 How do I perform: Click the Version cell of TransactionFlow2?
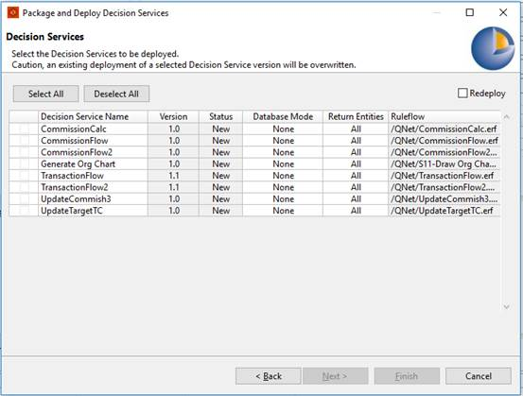tap(173, 187)
